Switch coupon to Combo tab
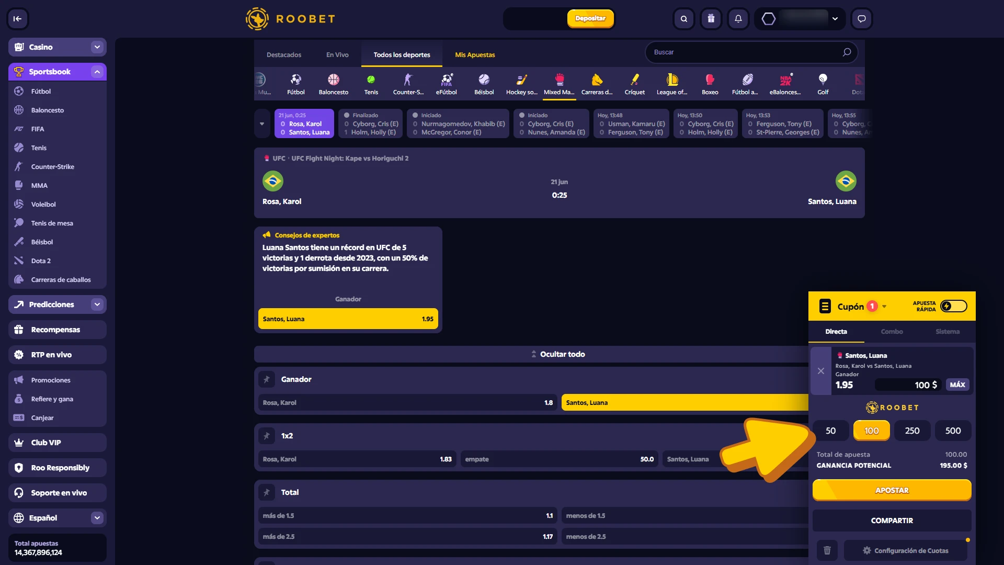The width and height of the screenshot is (1004, 565). pos(892,332)
